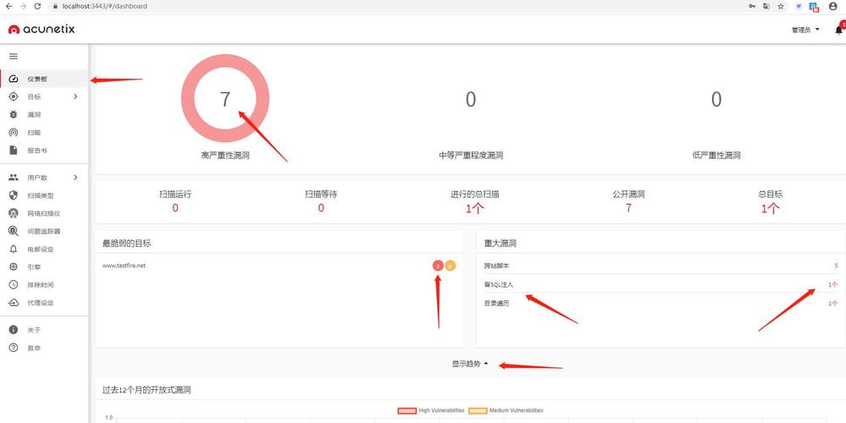Click the browser forward arrow
846x423 pixels.
(x=23, y=6)
